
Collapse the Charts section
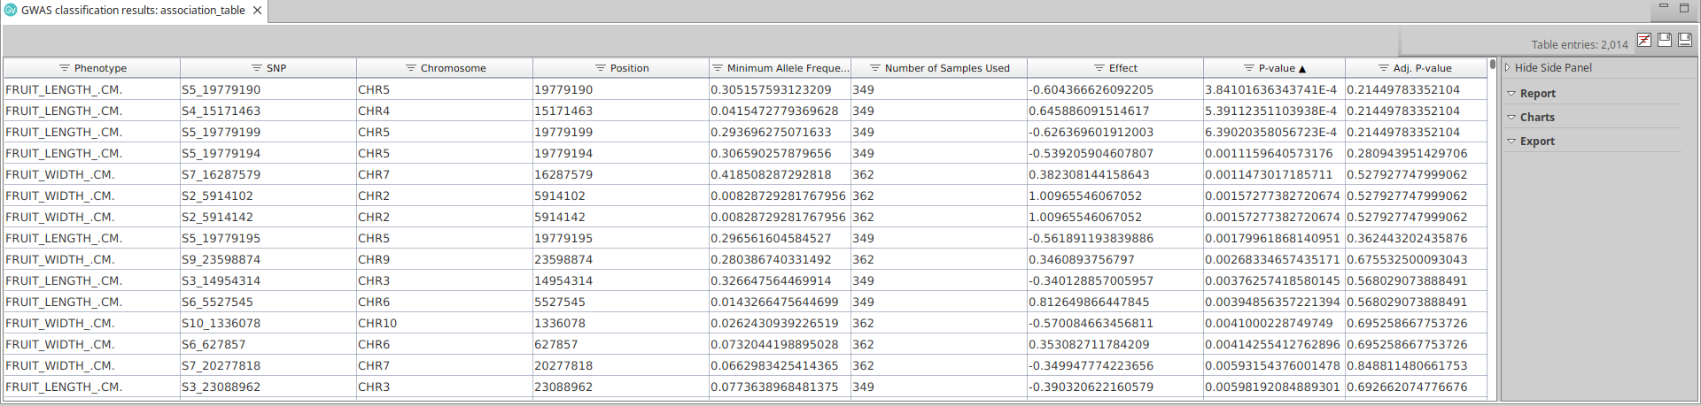coord(1511,117)
